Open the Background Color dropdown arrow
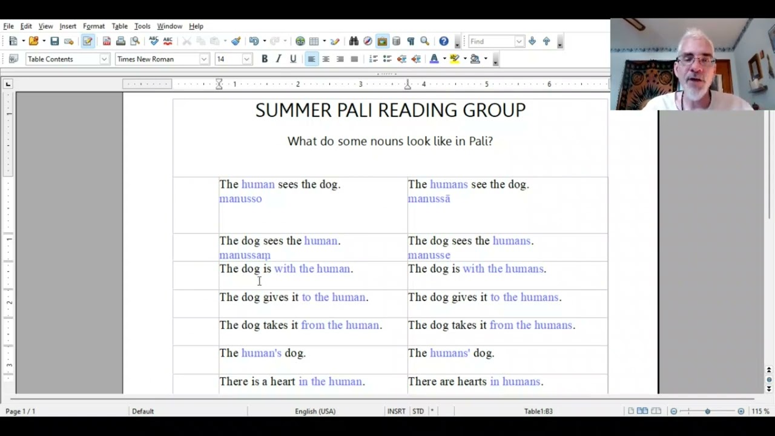Viewport: 775px width, 436px height. (x=486, y=59)
